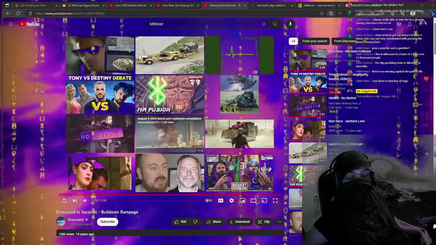
Task: Expand the 13M views description box
Action: 170,233
